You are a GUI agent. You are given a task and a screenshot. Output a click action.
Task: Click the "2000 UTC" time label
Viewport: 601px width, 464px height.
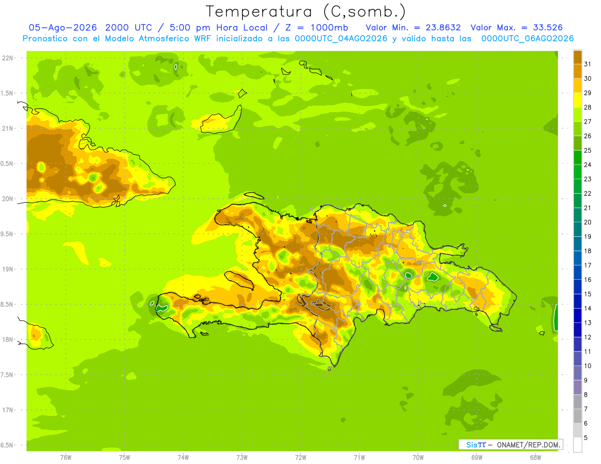click(129, 28)
